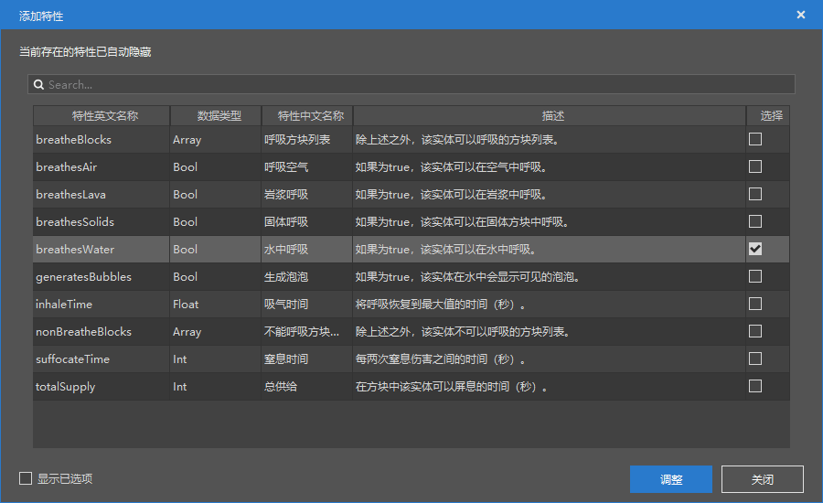This screenshot has height=503, width=823.
Task: Click the 调整 button
Action: coord(671,479)
